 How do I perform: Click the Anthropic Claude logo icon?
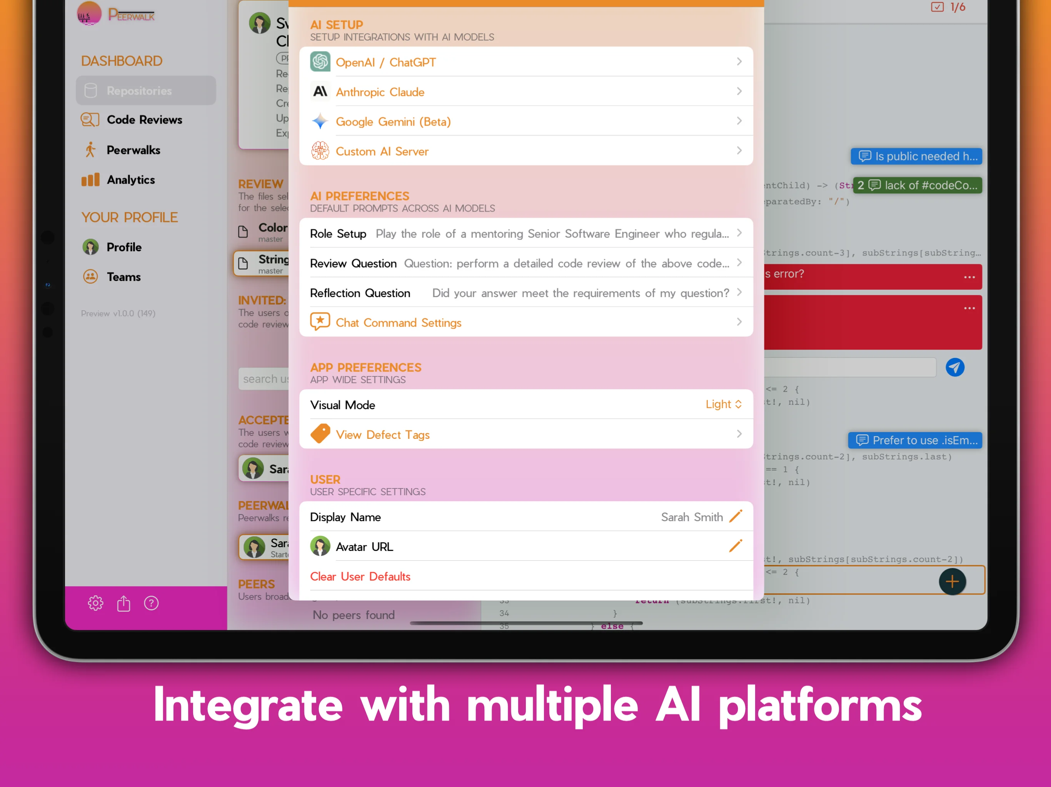point(320,91)
